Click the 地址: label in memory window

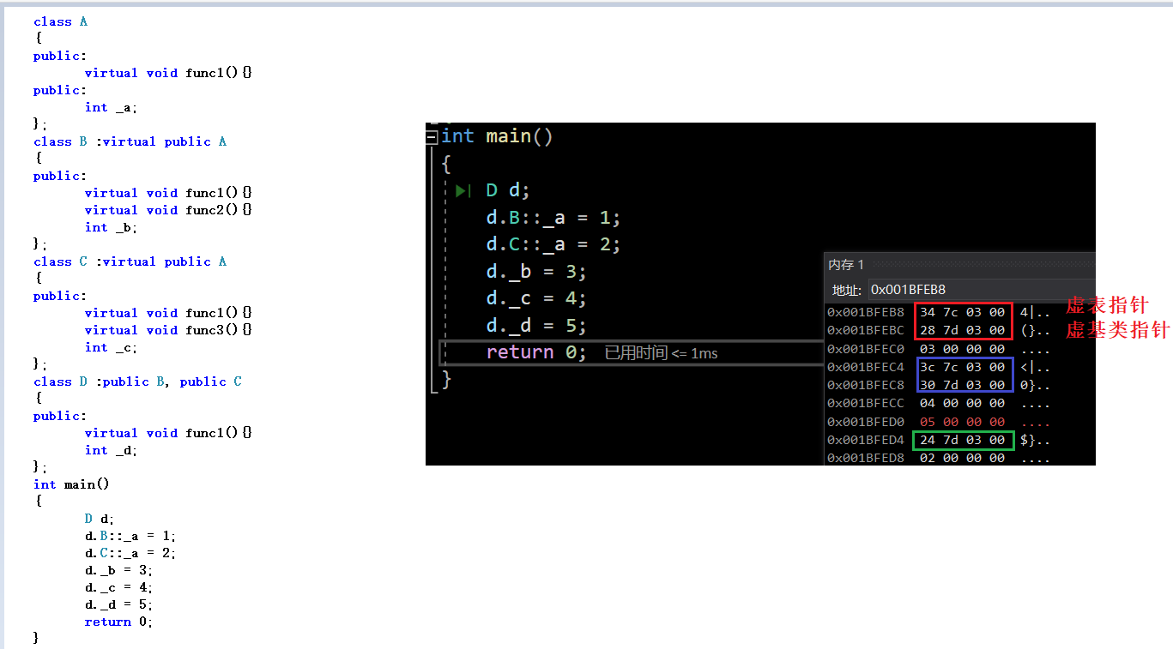point(846,290)
